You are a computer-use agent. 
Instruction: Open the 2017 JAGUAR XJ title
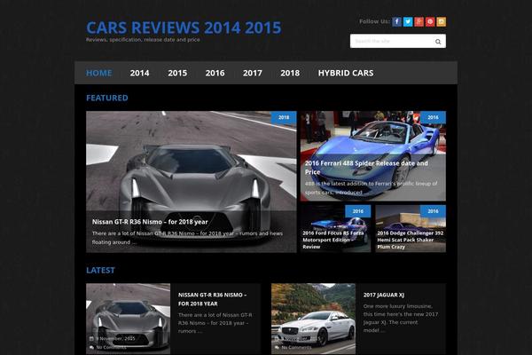tap(384, 295)
